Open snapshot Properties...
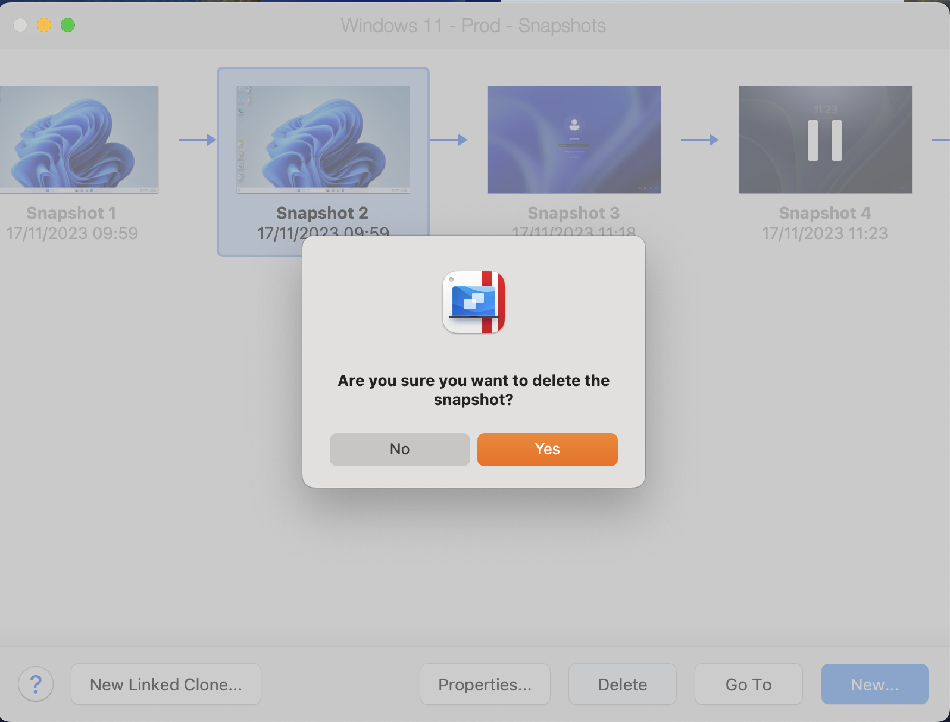This screenshot has height=722, width=950. 485,685
